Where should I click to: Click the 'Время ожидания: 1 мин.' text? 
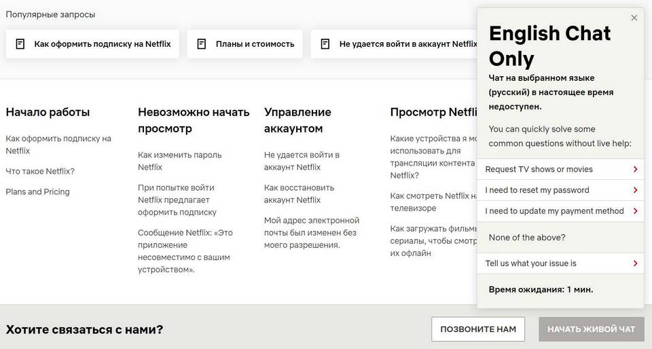pos(541,289)
